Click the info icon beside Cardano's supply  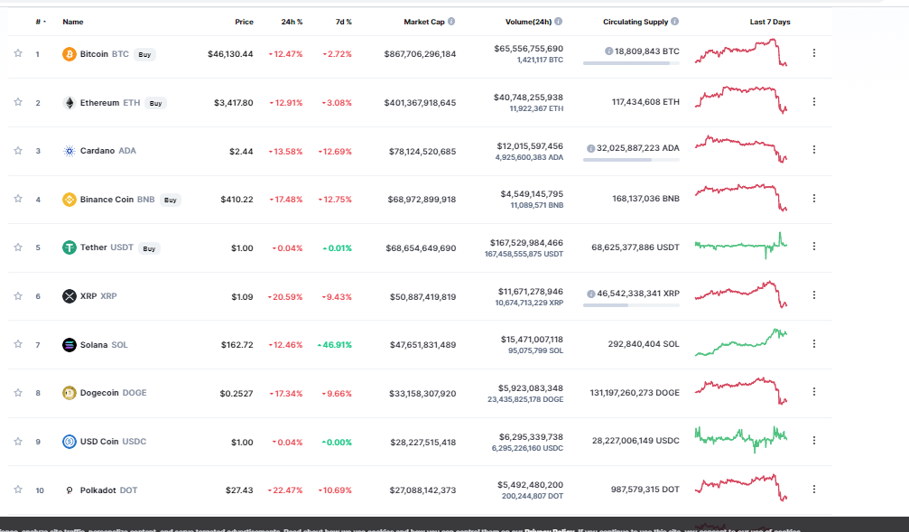(x=590, y=148)
